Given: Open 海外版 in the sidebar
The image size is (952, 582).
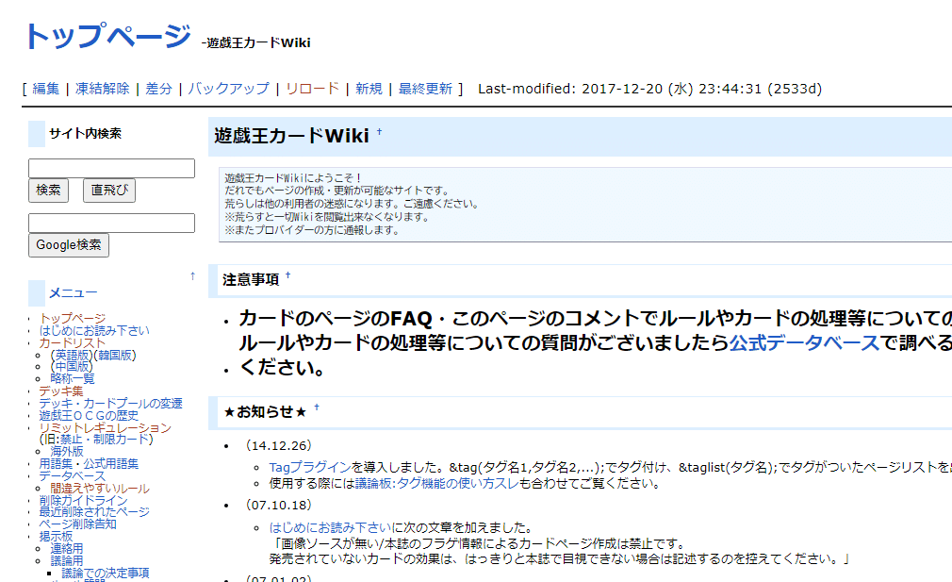Looking at the screenshot, I should click(x=67, y=452).
